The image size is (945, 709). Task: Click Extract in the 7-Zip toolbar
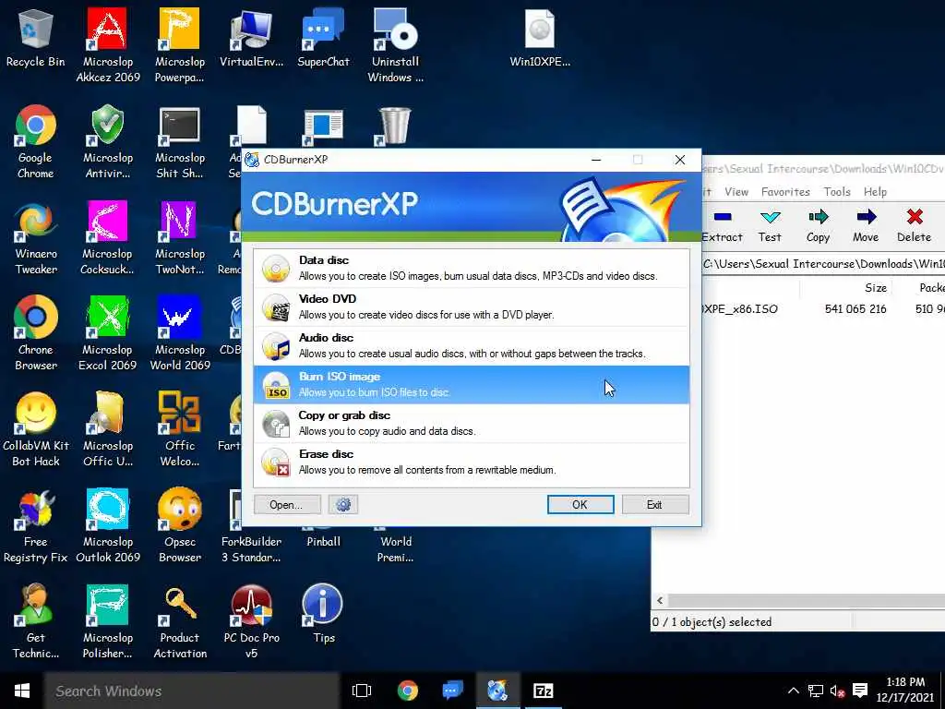pos(722,225)
